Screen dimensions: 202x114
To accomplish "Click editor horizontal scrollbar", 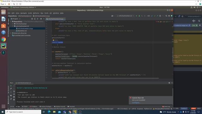I will (105, 78).
